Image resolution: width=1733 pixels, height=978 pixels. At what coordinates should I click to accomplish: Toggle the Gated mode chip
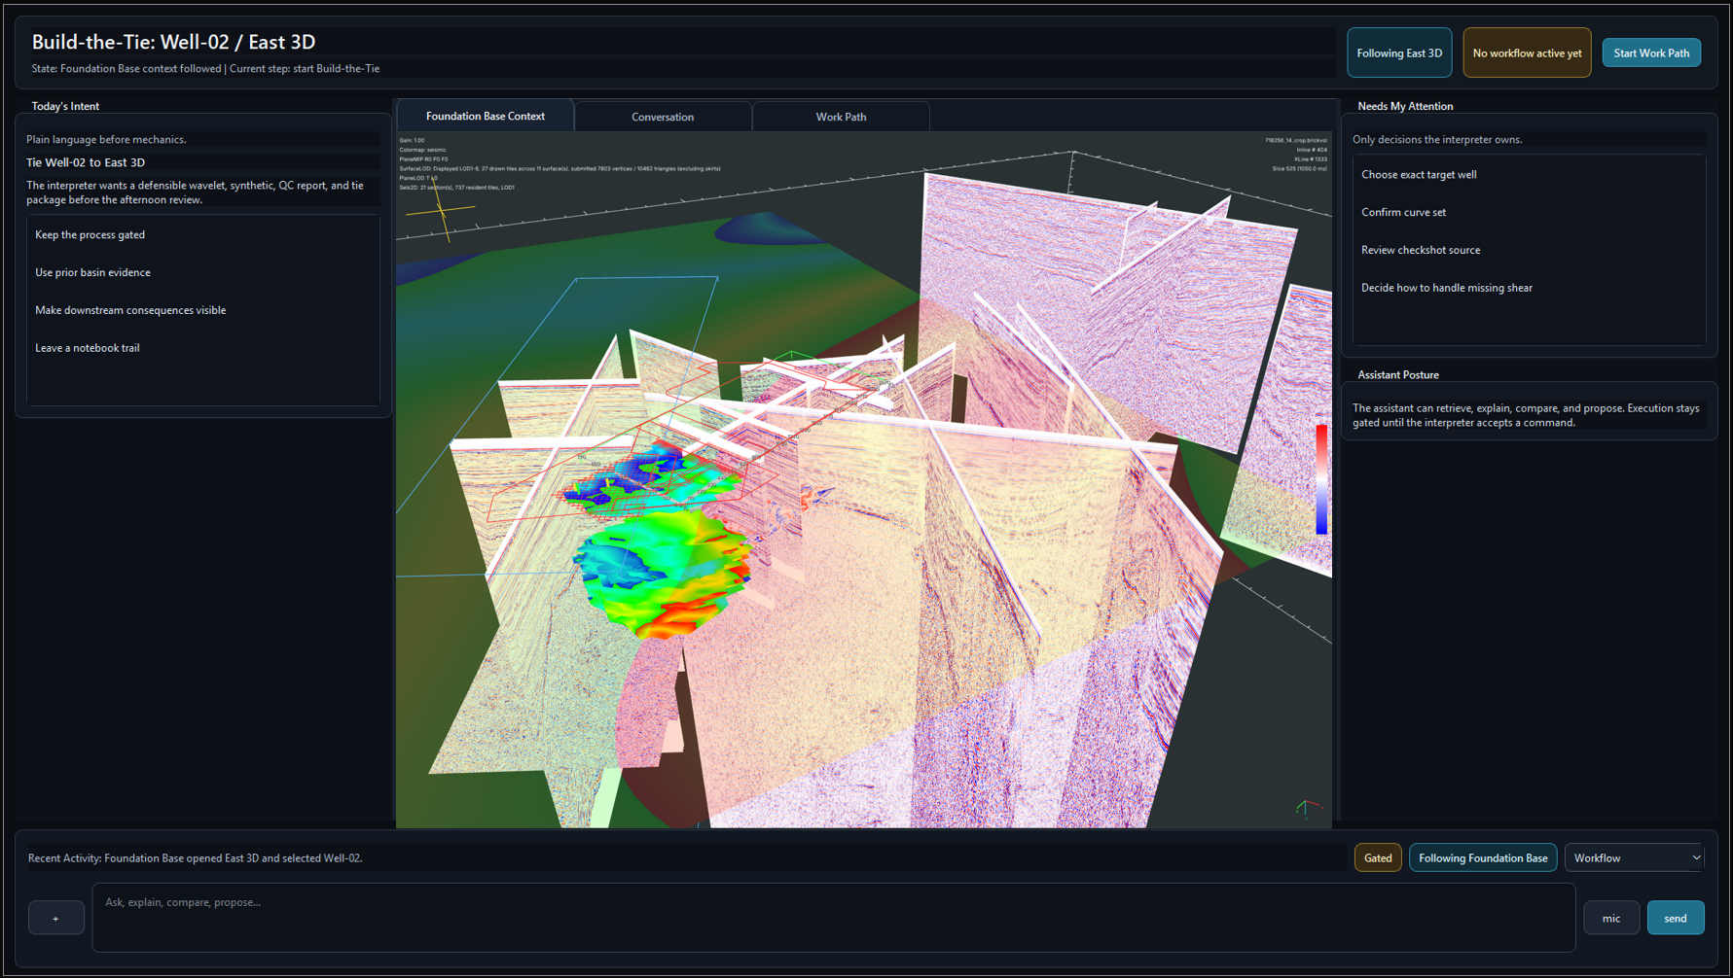pos(1378,857)
